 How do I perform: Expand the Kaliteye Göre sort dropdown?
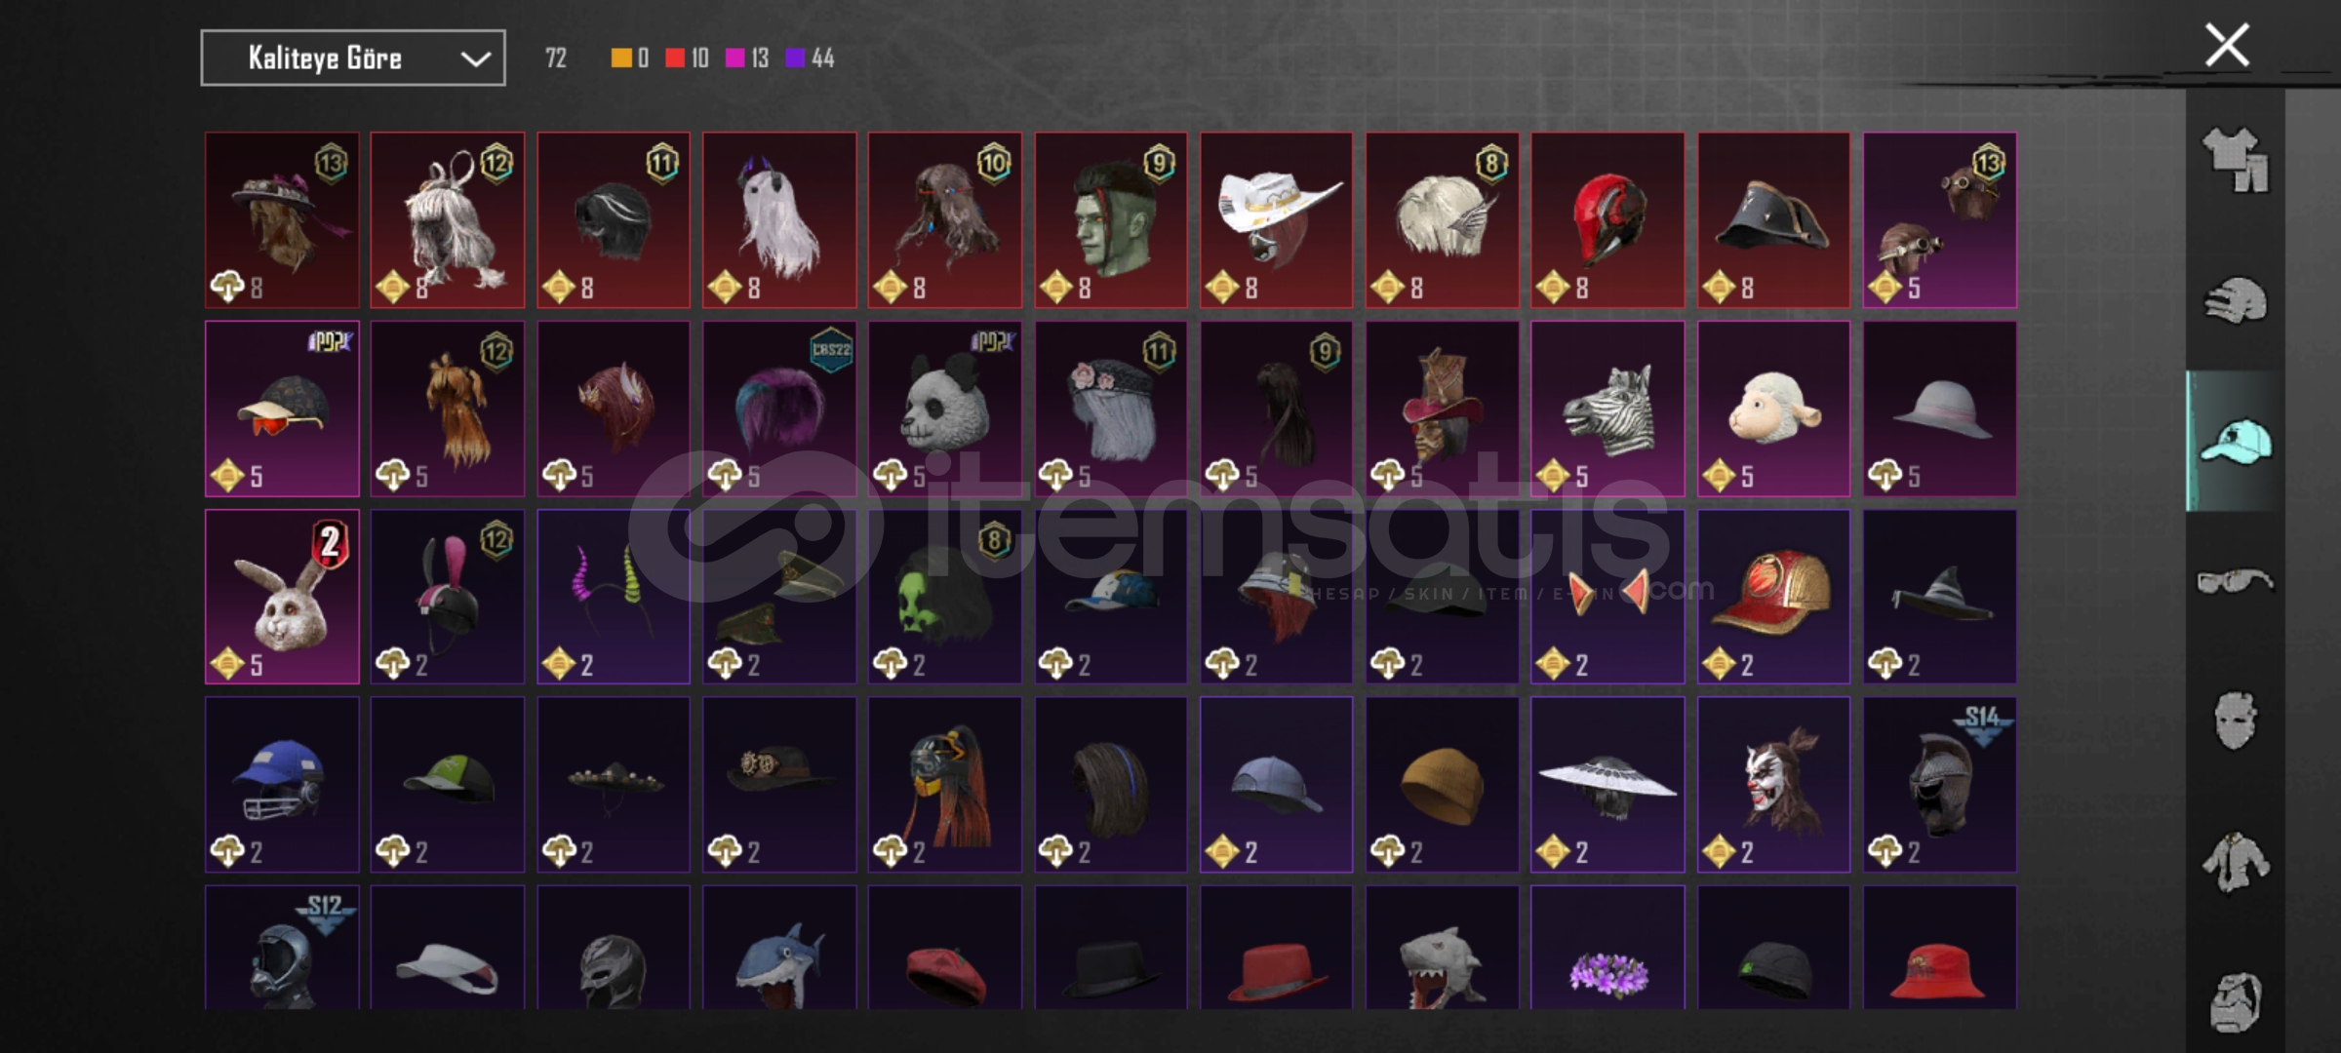(x=353, y=58)
